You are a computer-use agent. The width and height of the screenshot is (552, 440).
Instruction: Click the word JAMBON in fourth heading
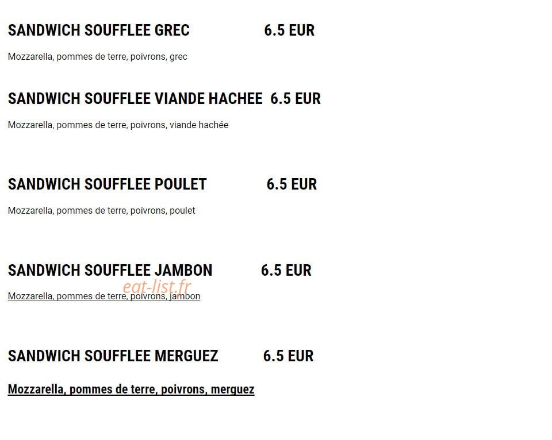[183, 271]
